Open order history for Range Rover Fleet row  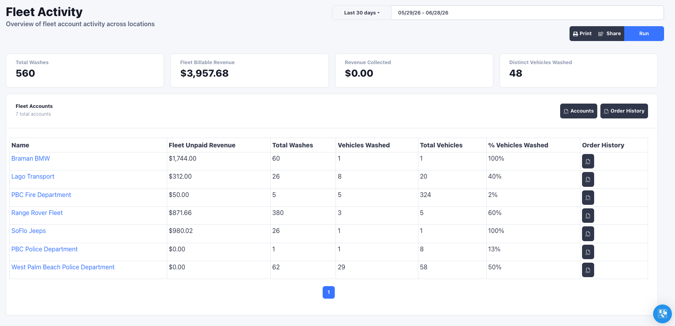click(588, 215)
